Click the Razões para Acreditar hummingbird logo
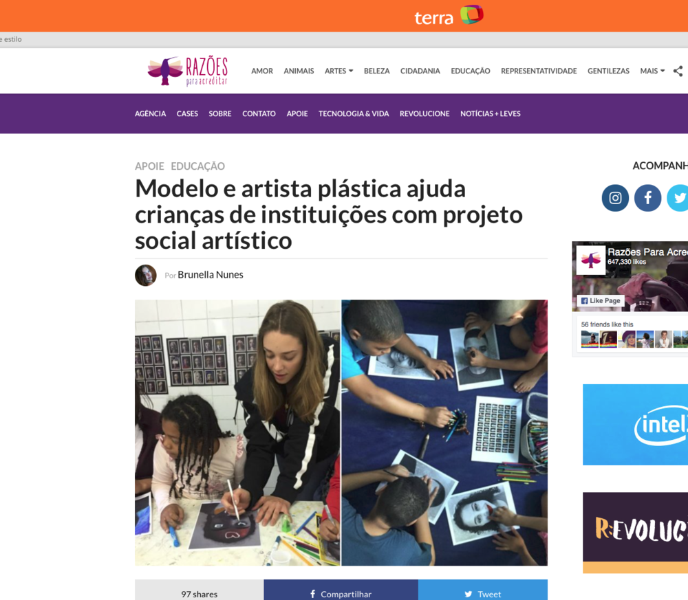The height and width of the screenshot is (600, 688). coord(188,71)
